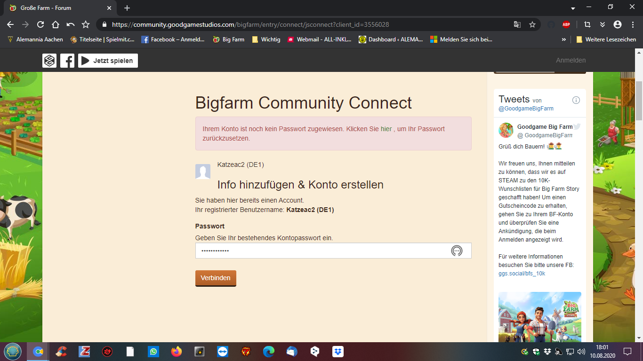
Task: Click the 'hier' password reset link
Action: click(x=386, y=129)
